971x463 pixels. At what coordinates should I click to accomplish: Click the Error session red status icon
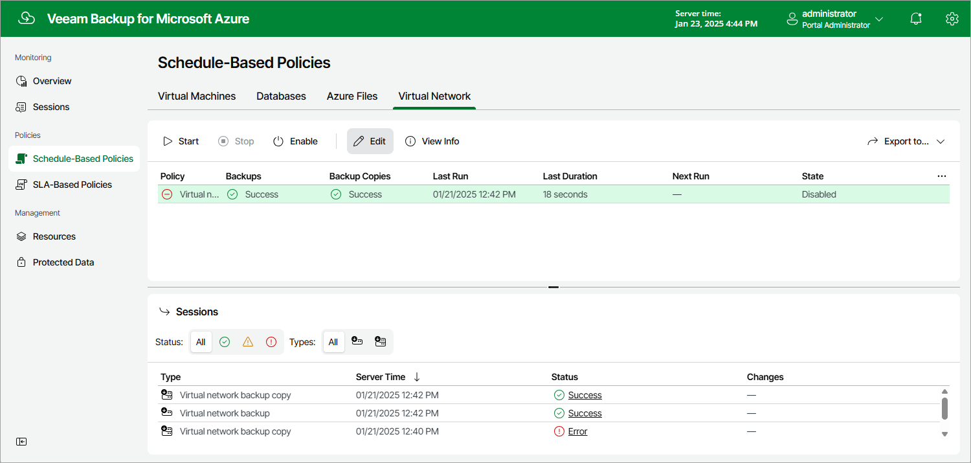click(559, 431)
